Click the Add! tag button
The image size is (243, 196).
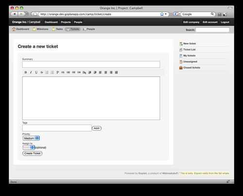[97, 128]
